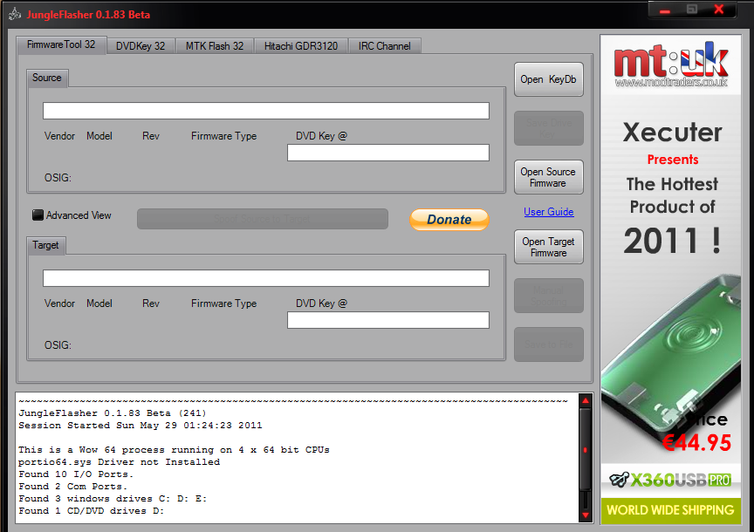
Task: Minimize the JungleFlasher window
Action: pos(665,10)
